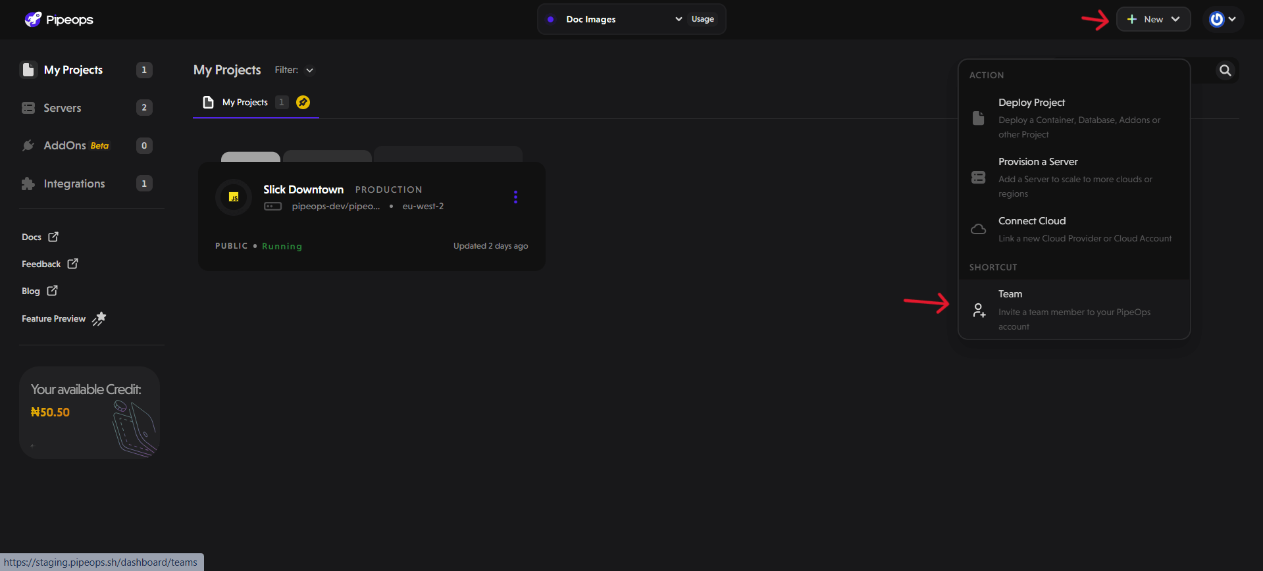Click the My Projects file icon in sidebar
Viewport: 1263px width, 571px height.
click(x=28, y=70)
